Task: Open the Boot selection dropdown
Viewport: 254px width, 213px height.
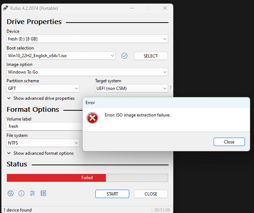Action: [x=61, y=56]
